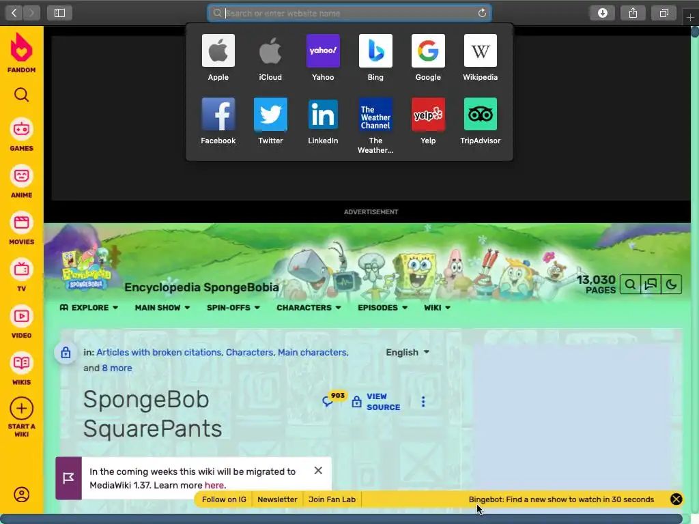Image resolution: width=699 pixels, height=524 pixels.
Task: Click View Source button
Action: (x=376, y=401)
